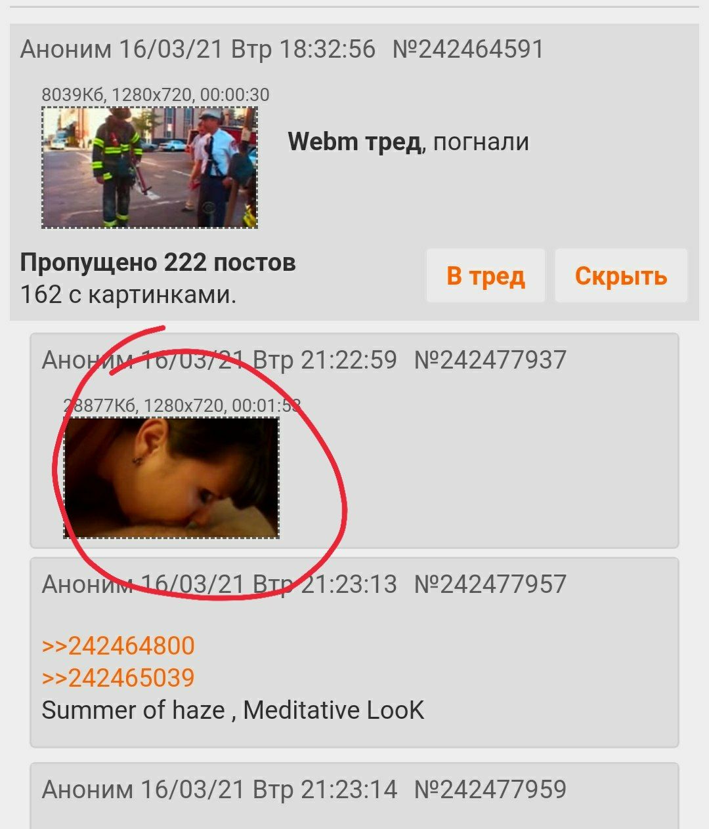Open the firefighter webm thumbnail

point(150,168)
